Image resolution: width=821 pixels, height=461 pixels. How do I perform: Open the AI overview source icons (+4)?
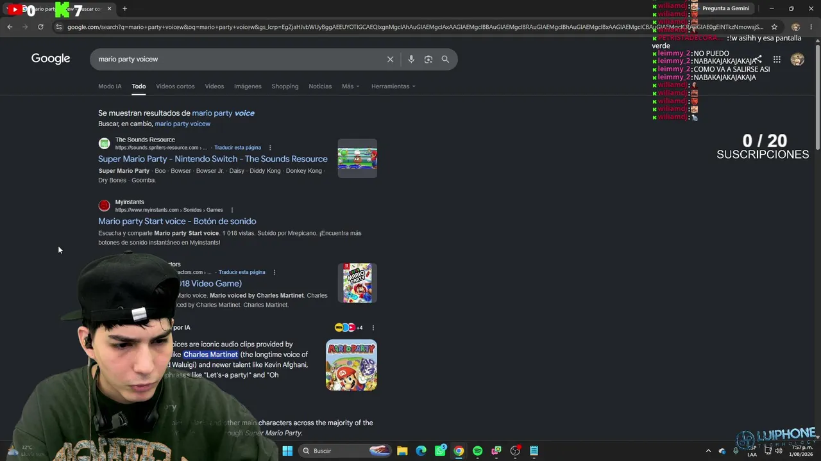pos(349,328)
